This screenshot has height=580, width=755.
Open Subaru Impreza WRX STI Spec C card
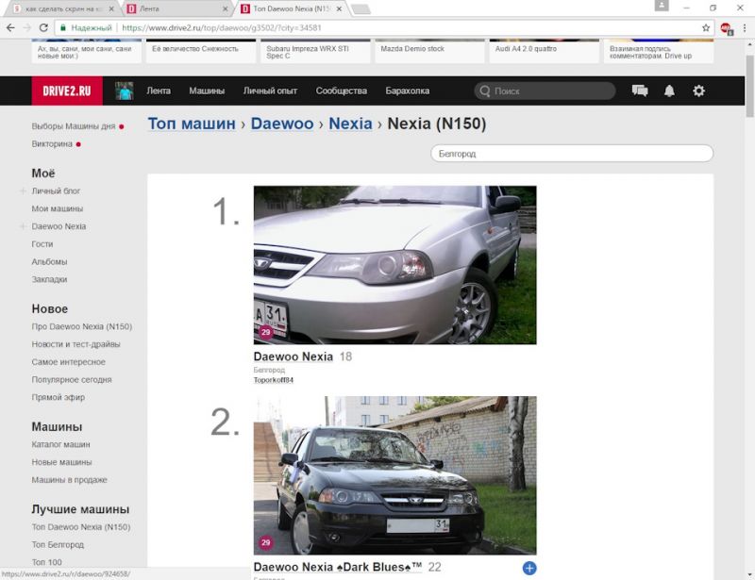315,51
